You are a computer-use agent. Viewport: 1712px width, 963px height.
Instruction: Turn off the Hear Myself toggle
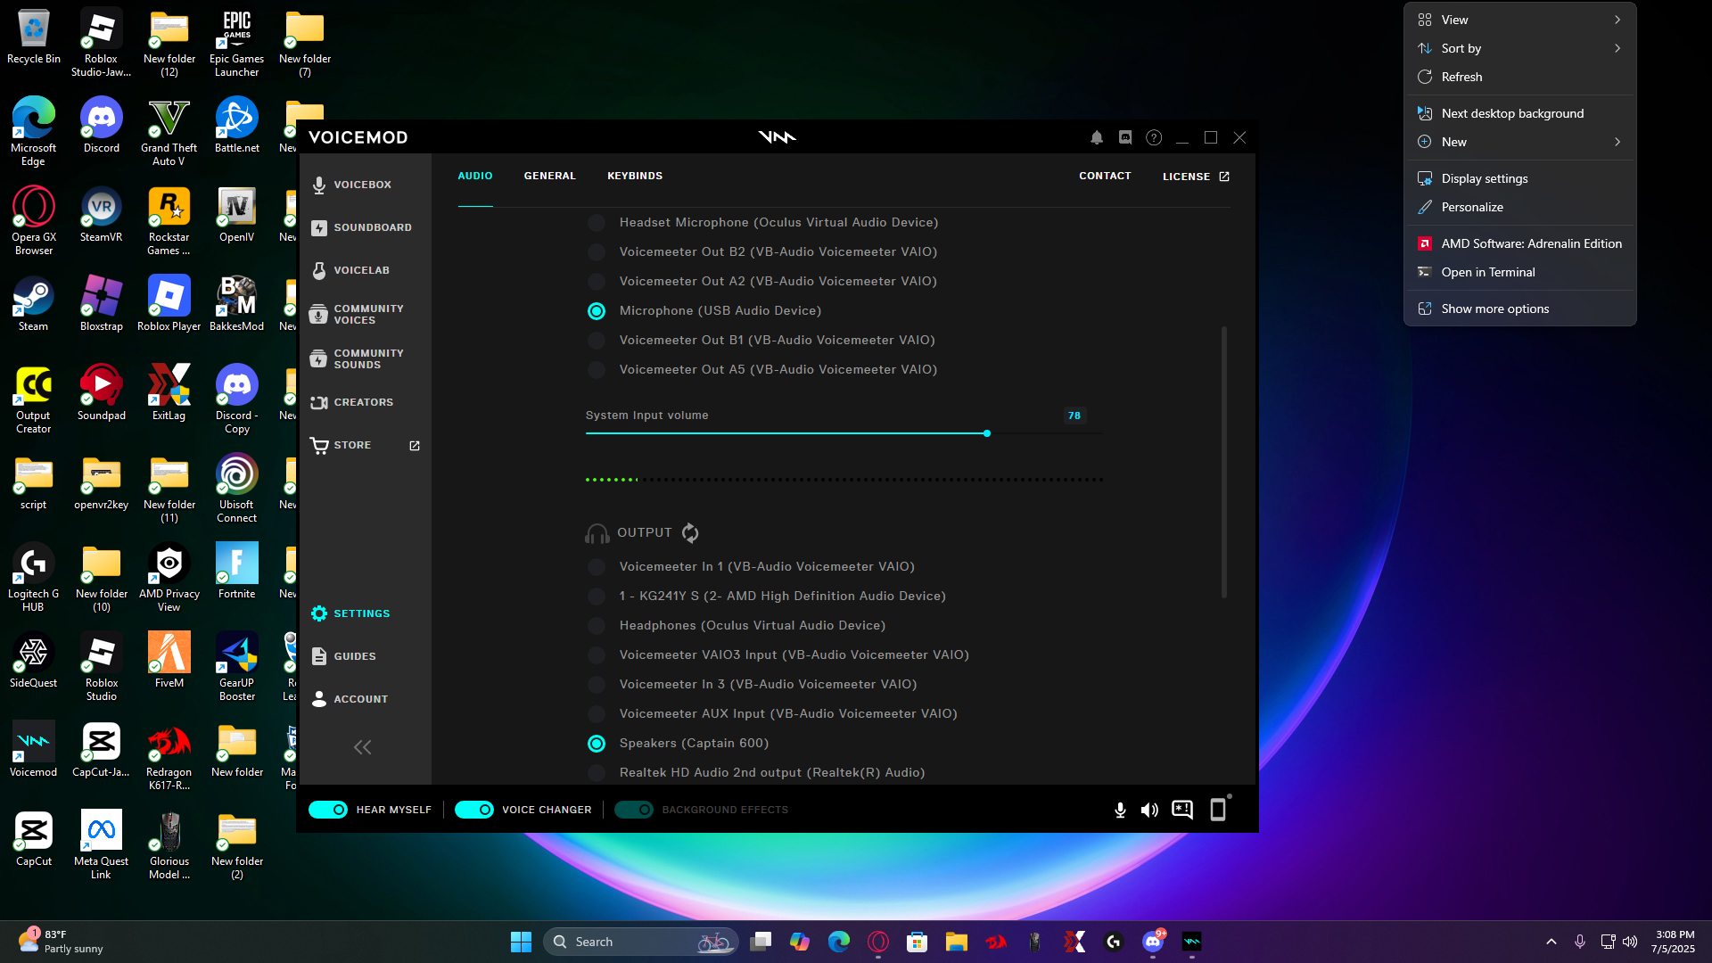(328, 810)
